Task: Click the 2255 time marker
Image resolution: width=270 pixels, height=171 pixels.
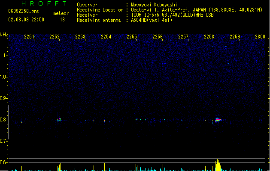Action: tap(132, 37)
